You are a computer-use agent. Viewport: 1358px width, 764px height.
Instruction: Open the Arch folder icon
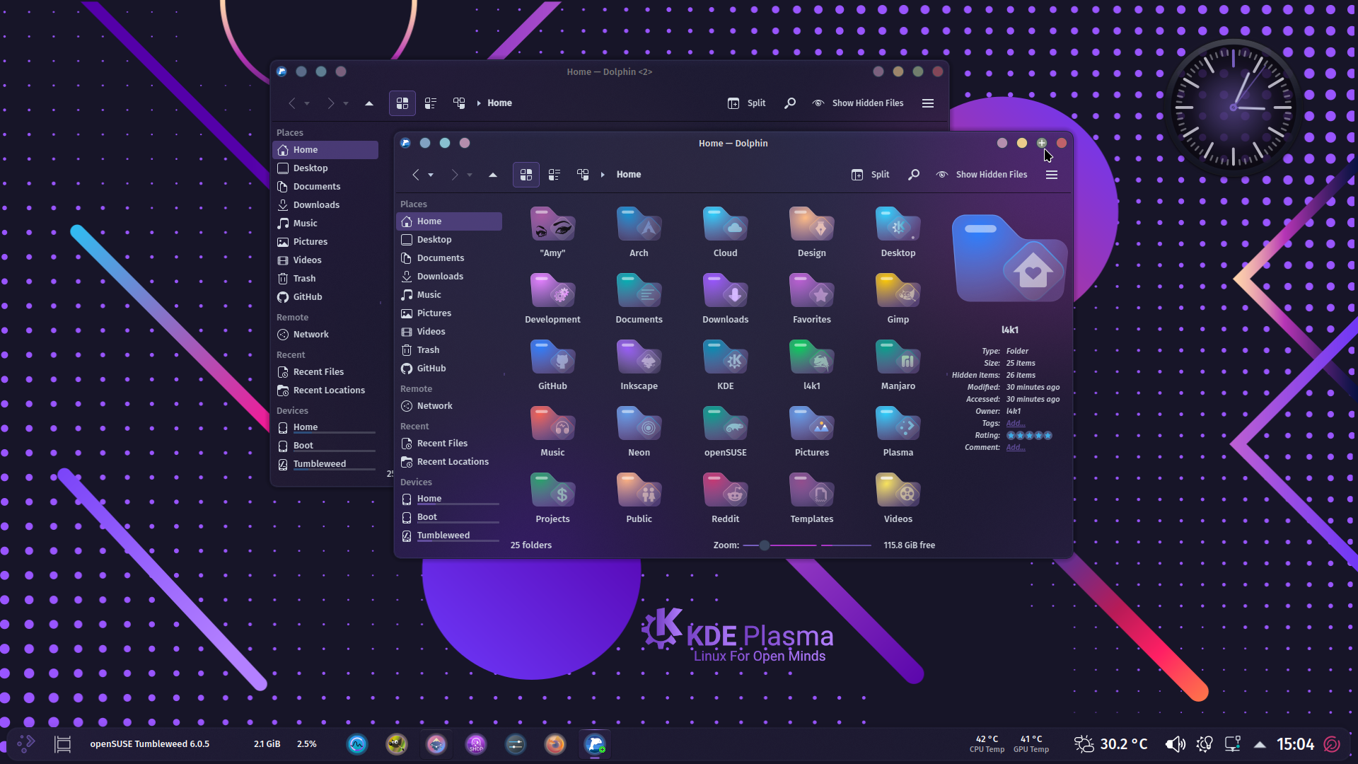pos(639,225)
